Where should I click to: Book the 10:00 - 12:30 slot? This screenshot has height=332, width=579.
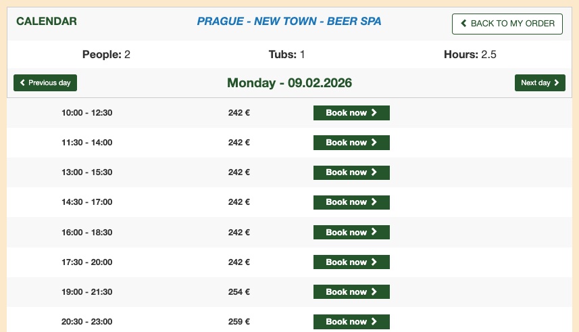tap(351, 113)
